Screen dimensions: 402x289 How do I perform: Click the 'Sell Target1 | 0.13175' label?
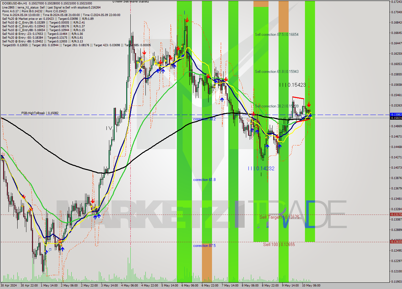[x=279, y=217]
